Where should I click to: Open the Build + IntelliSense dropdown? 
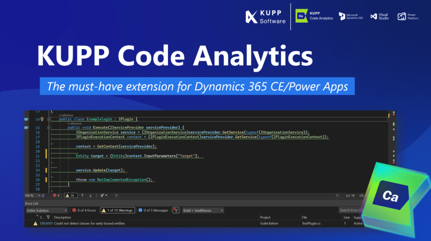tap(203, 210)
